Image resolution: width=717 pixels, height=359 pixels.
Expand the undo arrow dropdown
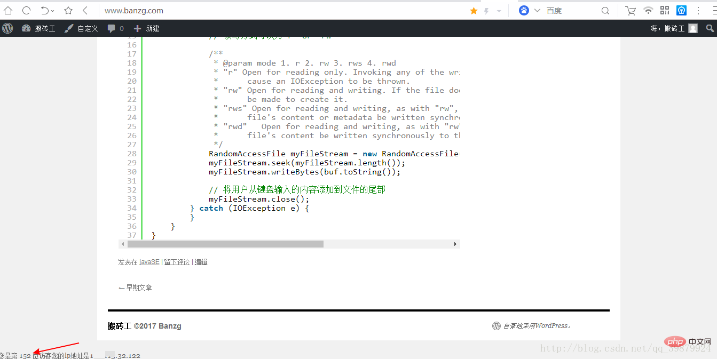[52, 10]
